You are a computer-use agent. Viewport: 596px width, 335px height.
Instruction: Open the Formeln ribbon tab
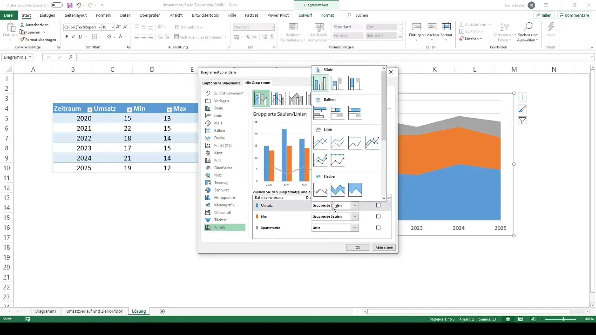pos(103,15)
